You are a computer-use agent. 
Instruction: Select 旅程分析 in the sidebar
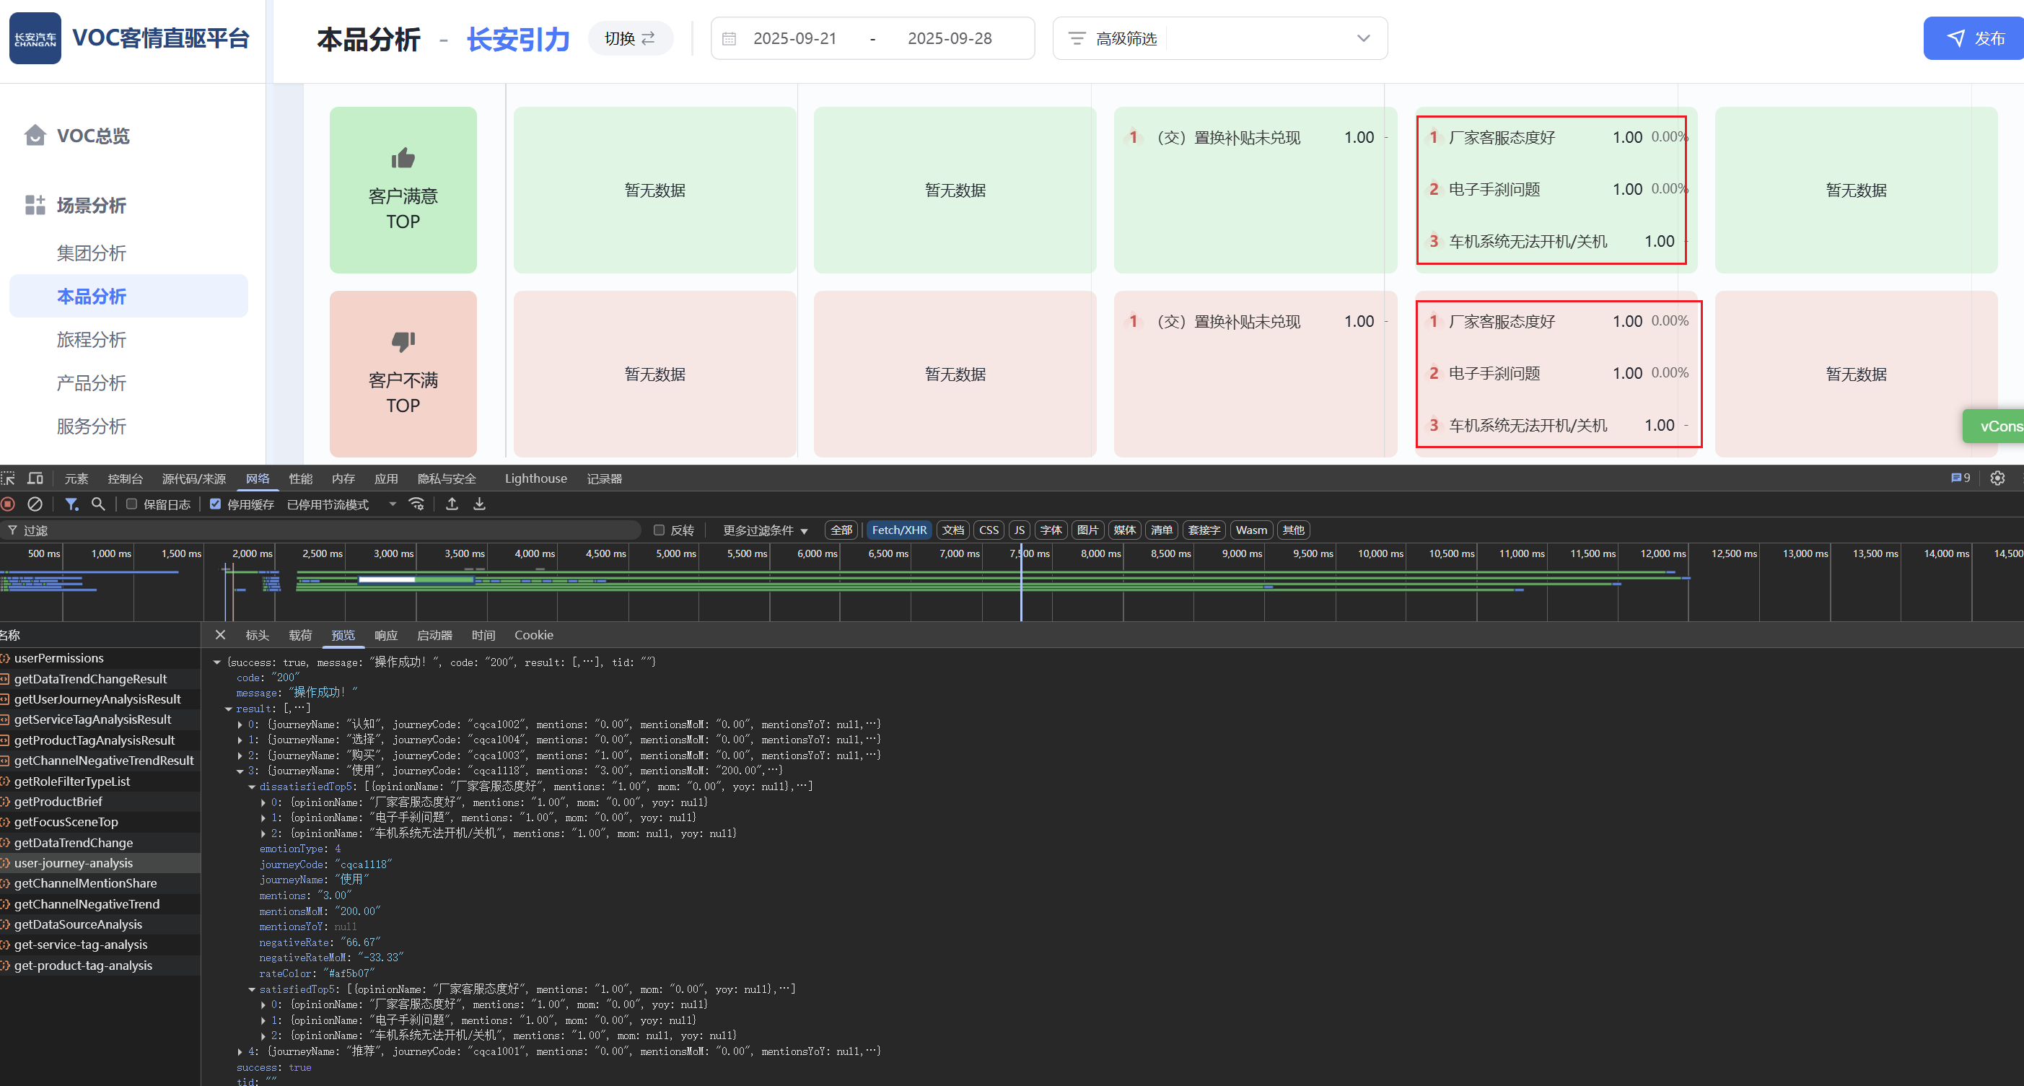[x=91, y=339]
